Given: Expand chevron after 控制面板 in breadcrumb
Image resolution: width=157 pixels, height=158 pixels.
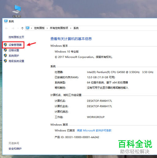Looking at the screenshot, I should 47,28.
